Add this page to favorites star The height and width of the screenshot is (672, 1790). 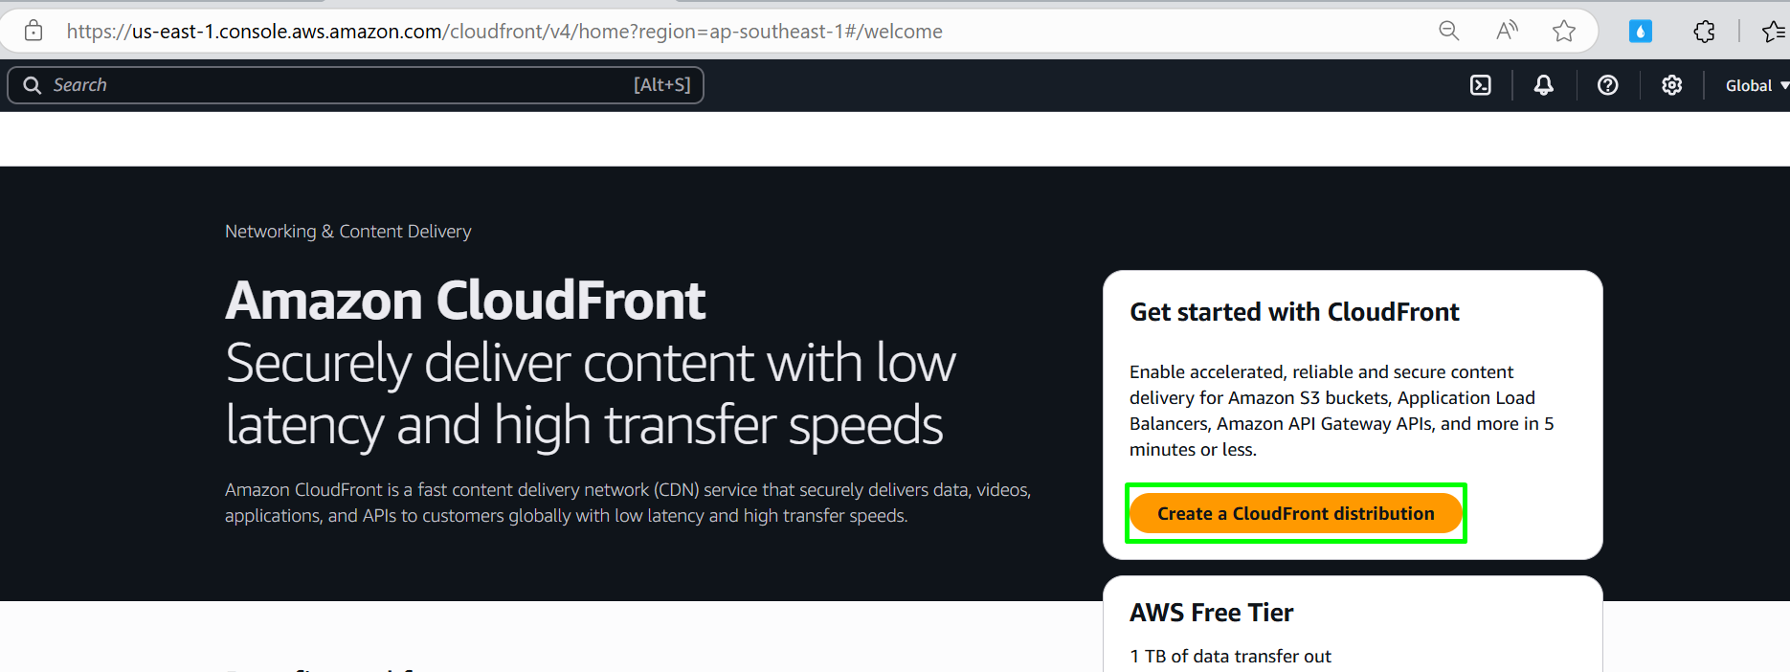click(1564, 31)
